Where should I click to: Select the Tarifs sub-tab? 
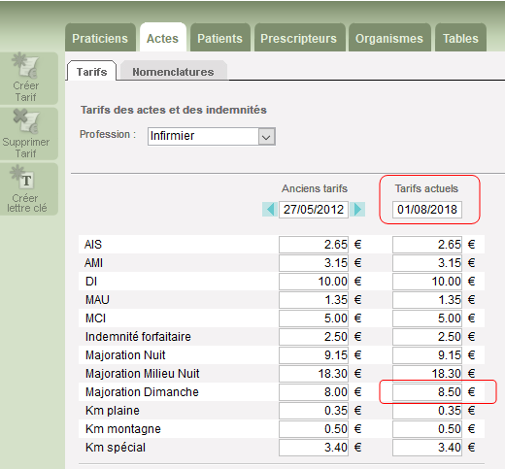[x=91, y=71]
